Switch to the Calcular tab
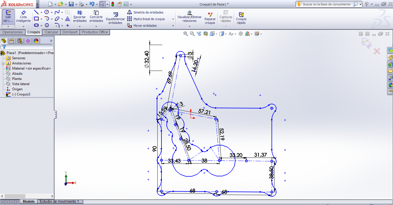 pyautogui.click(x=51, y=32)
